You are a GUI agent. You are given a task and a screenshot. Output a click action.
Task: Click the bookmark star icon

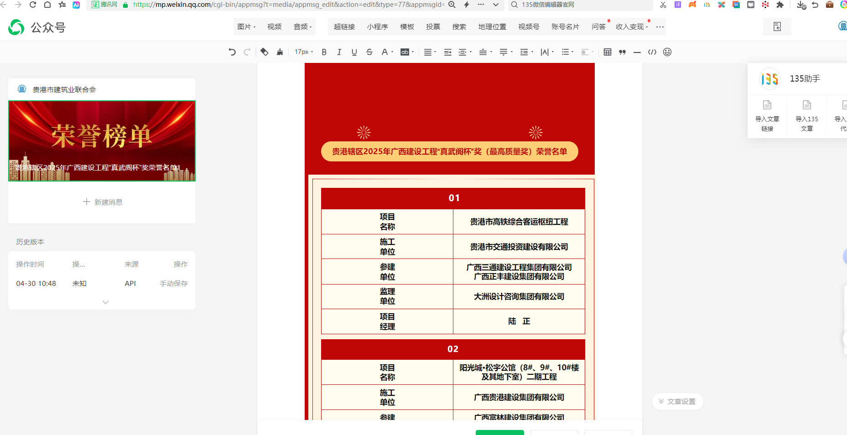tap(62, 5)
